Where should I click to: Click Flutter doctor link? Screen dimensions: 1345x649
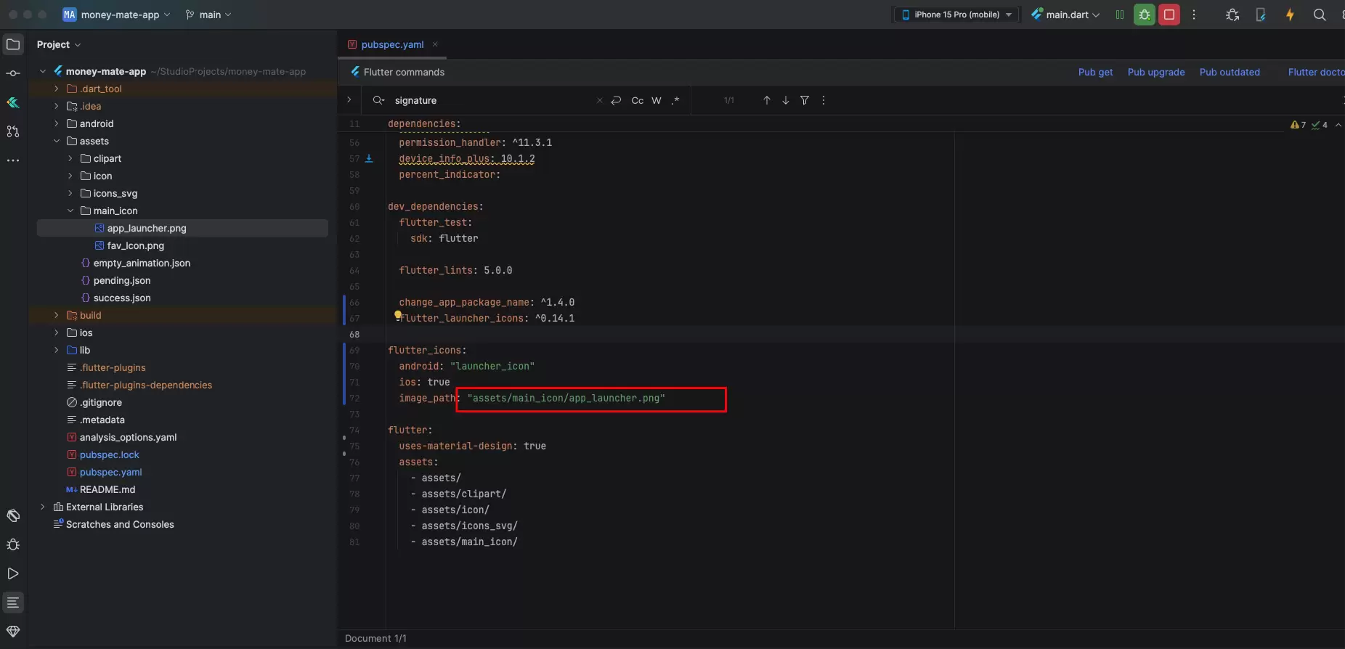point(1316,72)
